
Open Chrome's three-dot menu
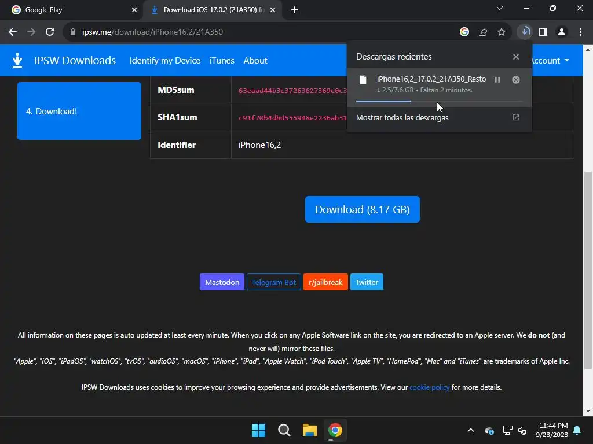580,32
